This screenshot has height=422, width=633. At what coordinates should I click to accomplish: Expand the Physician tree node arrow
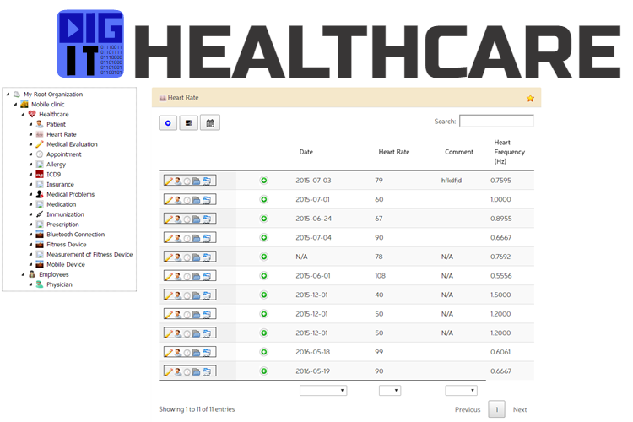point(30,284)
